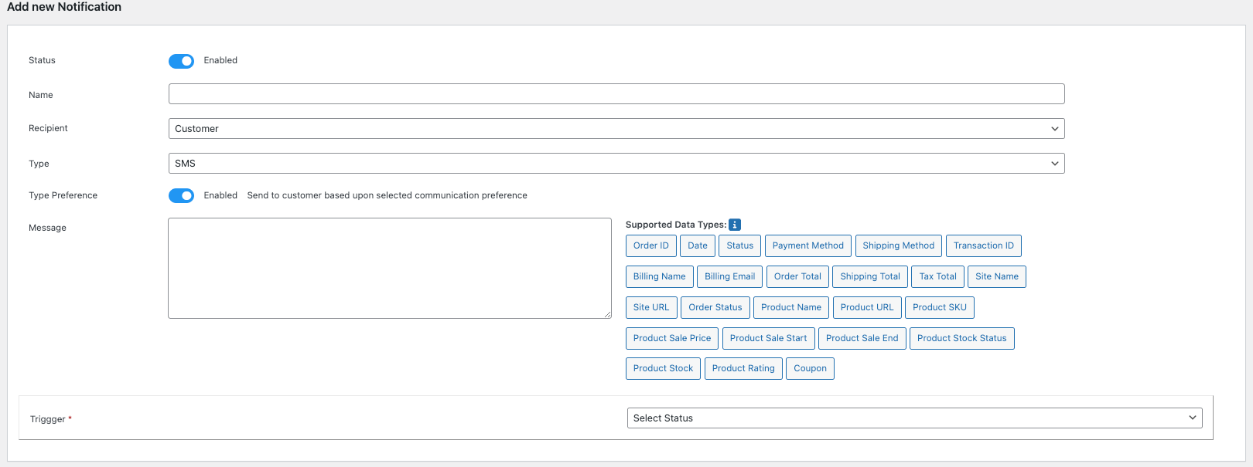The image size is (1253, 467).
Task: Add the Shipping Total tag
Action: [870, 276]
